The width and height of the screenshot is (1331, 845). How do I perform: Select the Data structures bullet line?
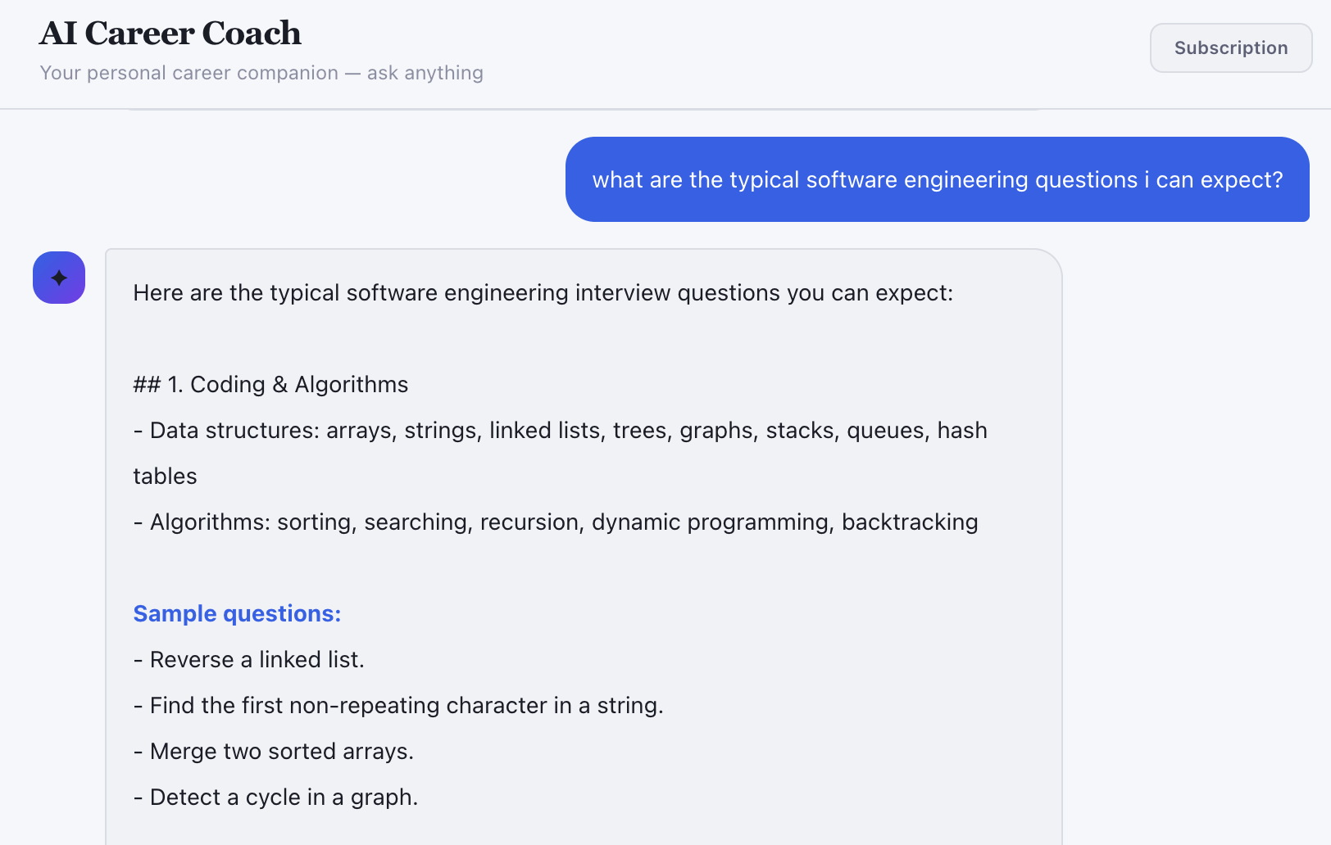(561, 430)
